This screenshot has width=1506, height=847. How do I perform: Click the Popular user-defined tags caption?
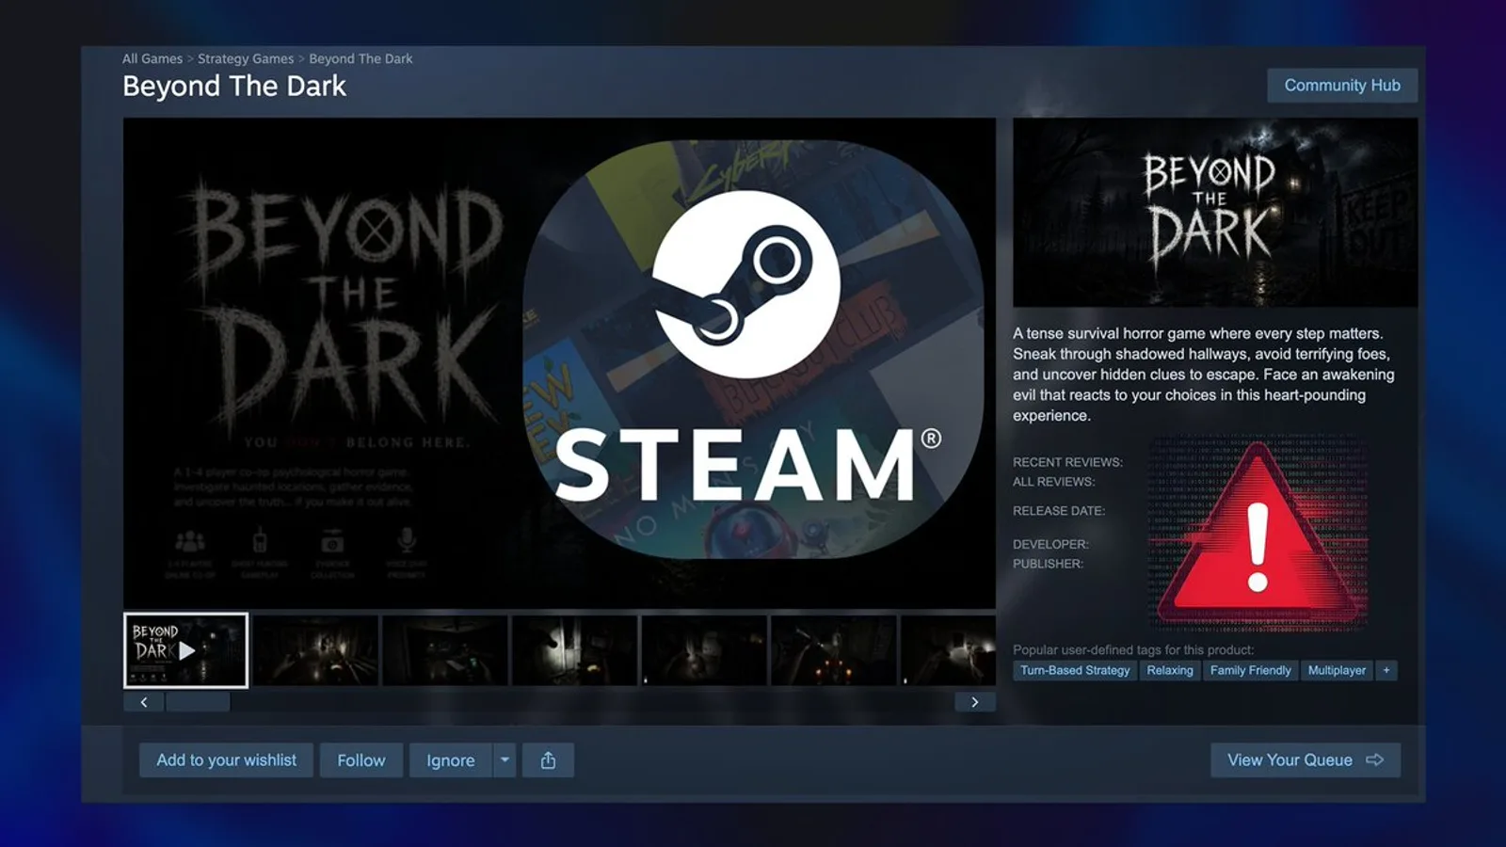click(1133, 649)
